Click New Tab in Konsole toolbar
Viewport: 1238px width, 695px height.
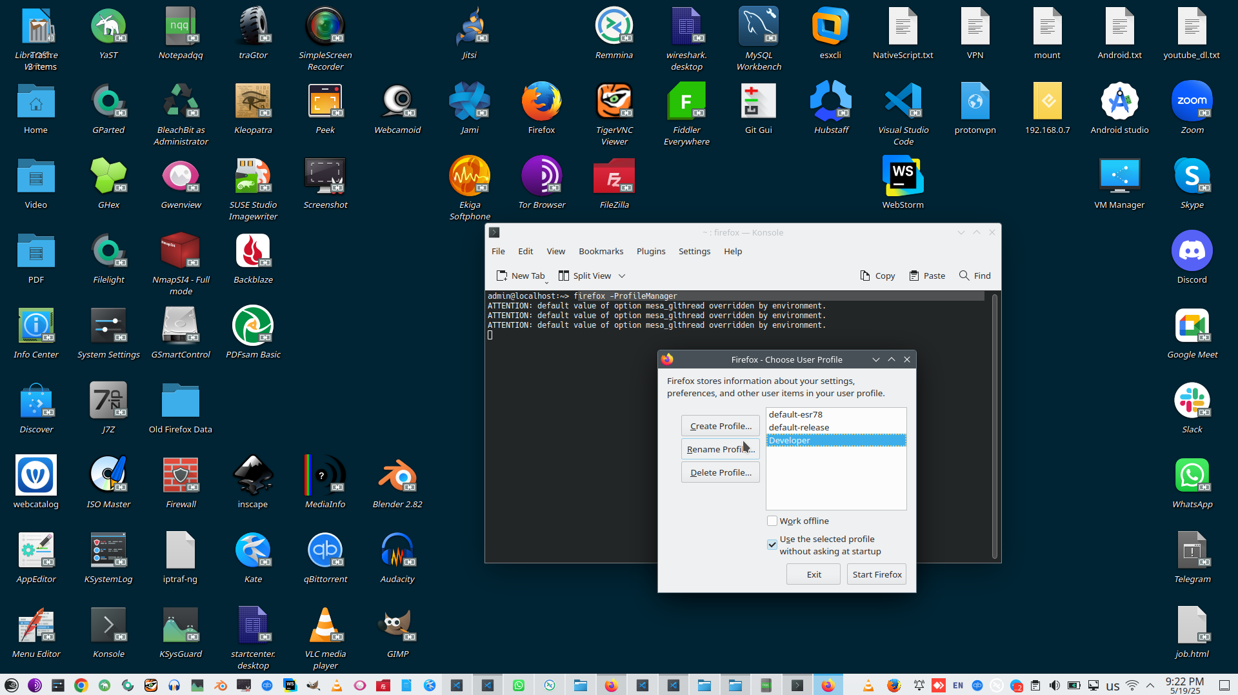pos(521,276)
